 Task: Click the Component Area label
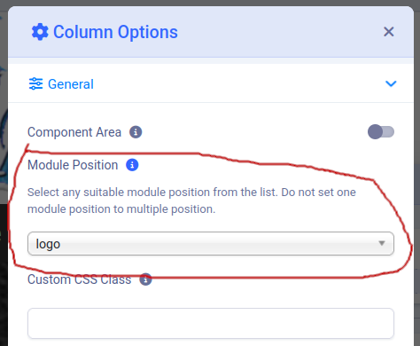(x=74, y=132)
